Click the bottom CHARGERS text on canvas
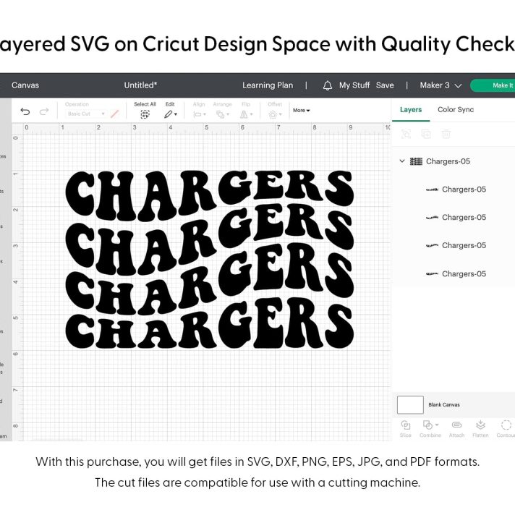The image size is (515, 515). [x=209, y=323]
